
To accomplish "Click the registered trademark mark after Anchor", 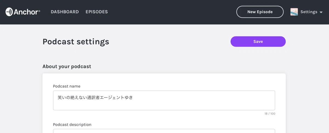I will point(39,11).
